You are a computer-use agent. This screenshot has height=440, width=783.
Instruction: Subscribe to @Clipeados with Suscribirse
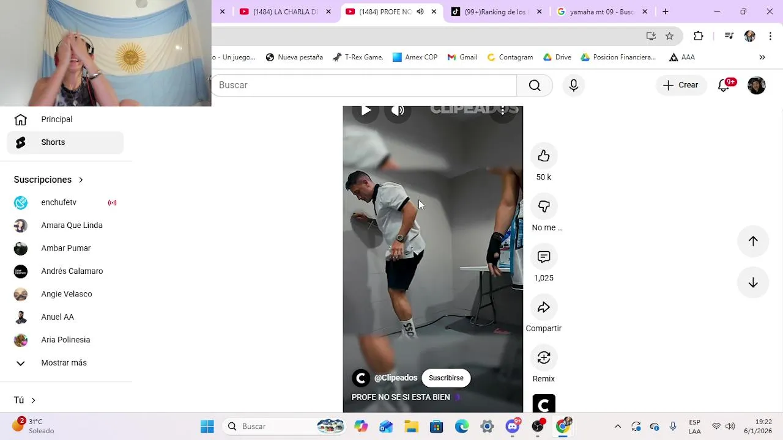446,378
